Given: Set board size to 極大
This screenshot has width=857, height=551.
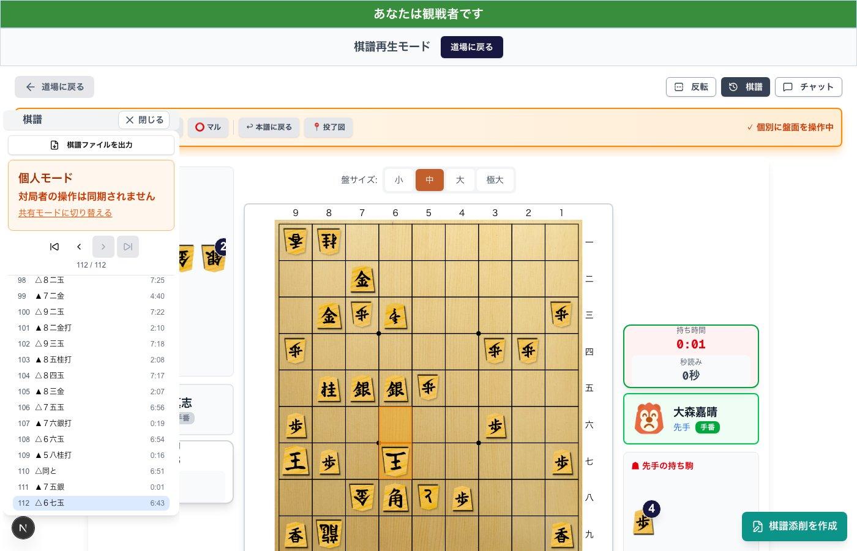Looking at the screenshot, I should (x=495, y=180).
